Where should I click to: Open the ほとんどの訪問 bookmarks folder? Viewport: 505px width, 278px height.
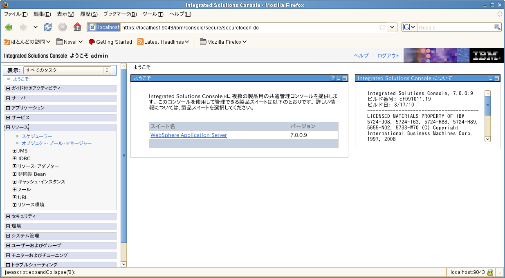27,42
